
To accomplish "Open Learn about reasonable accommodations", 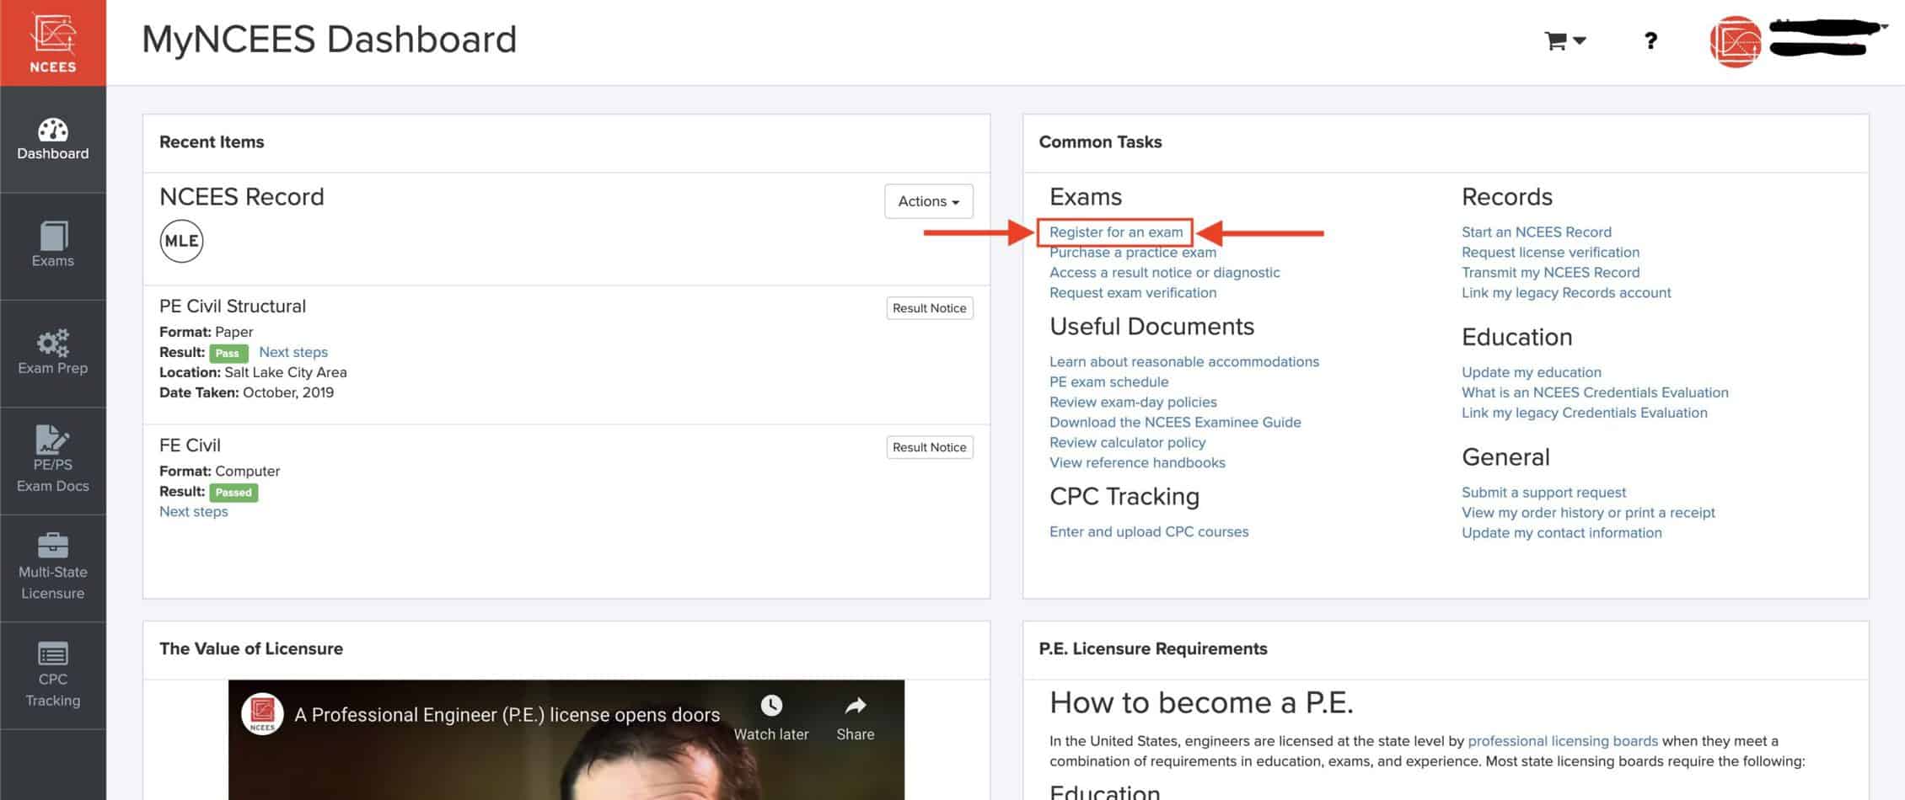I will pos(1184,361).
